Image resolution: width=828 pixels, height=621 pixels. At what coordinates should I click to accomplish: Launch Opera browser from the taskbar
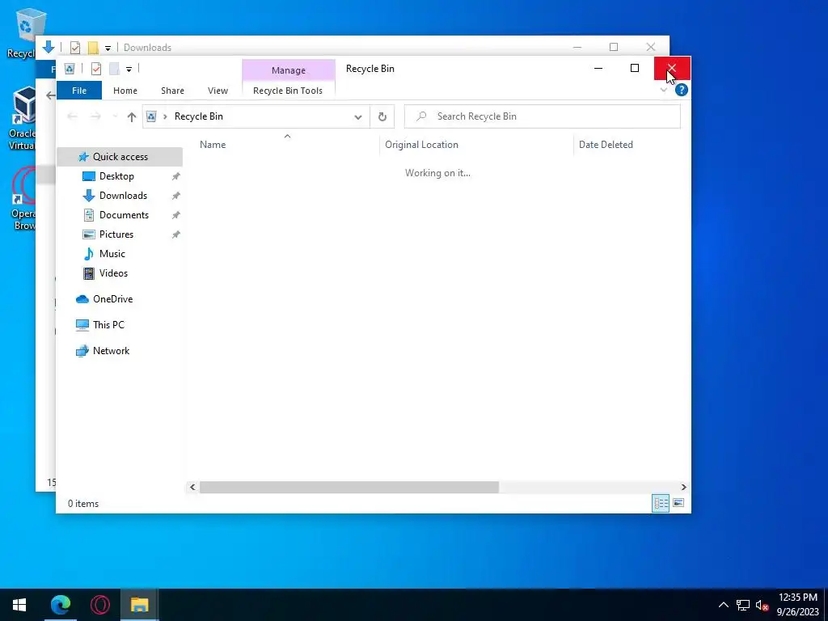(x=99, y=605)
